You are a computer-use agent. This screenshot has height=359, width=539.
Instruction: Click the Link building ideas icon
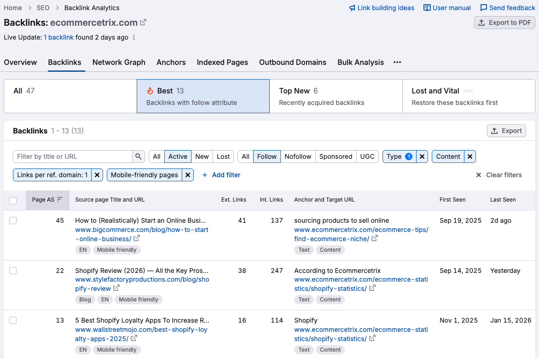[x=351, y=8]
